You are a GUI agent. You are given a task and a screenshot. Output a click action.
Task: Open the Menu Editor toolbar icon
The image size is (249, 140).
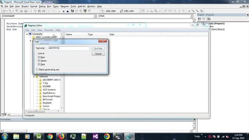coord(16,11)
